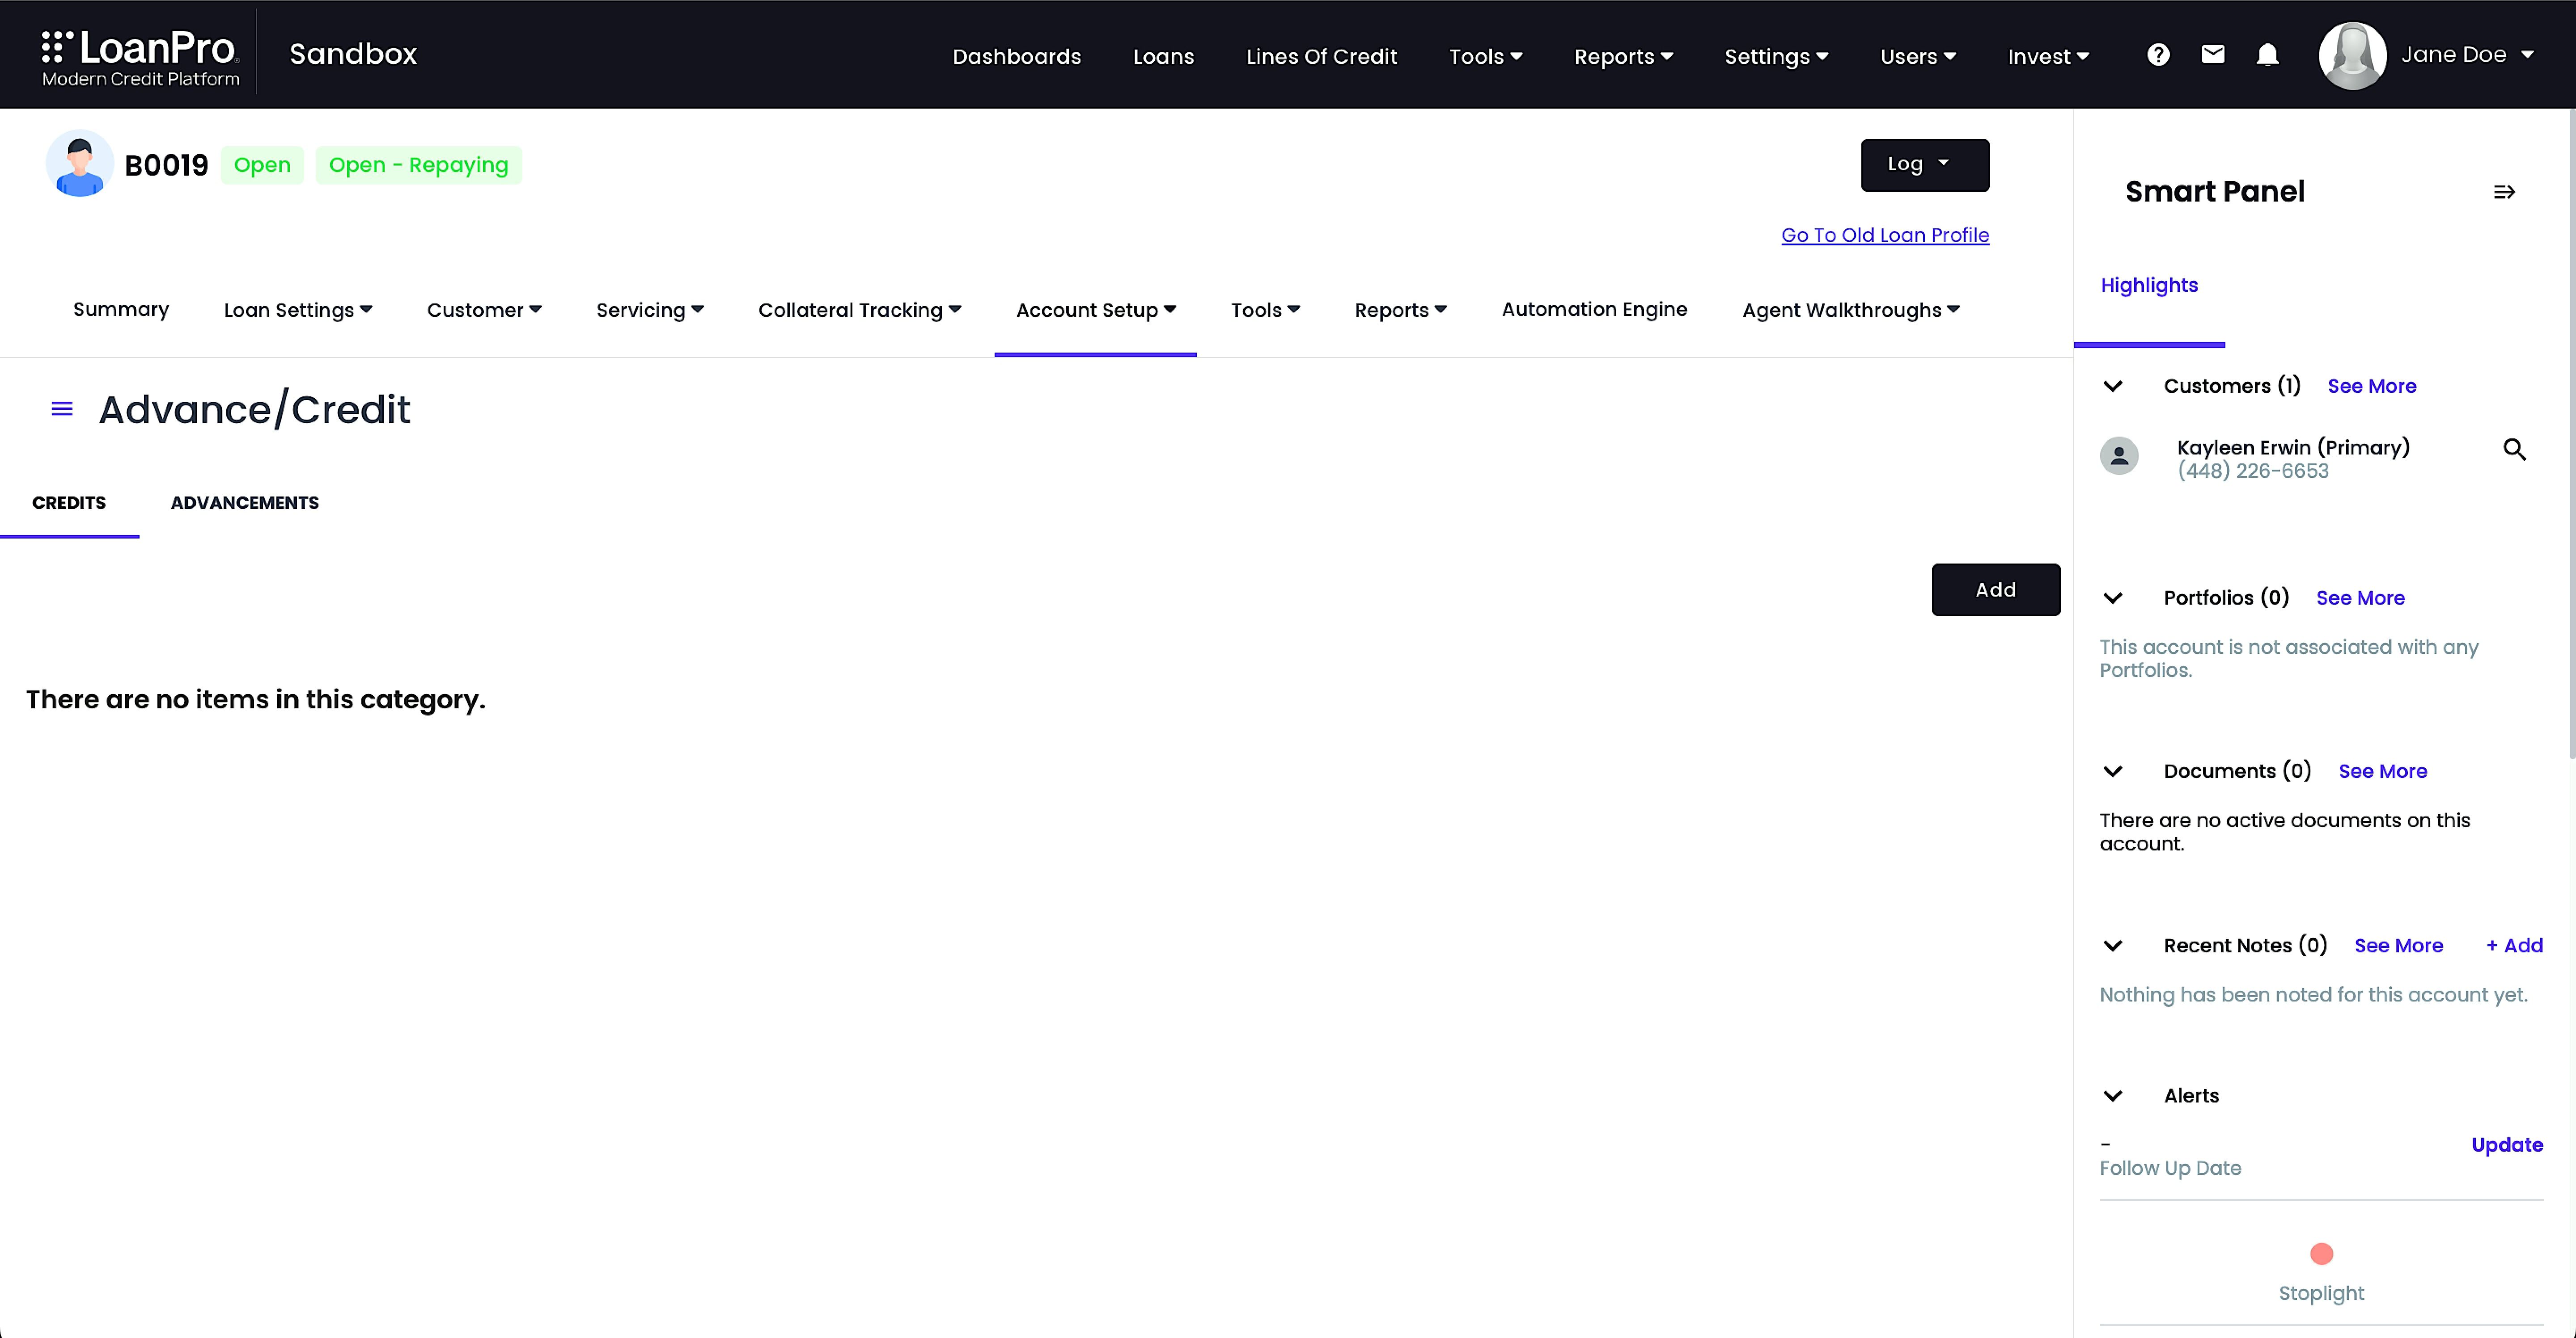
Task: Select the CREDITS tab
Action: click(69, 503)
